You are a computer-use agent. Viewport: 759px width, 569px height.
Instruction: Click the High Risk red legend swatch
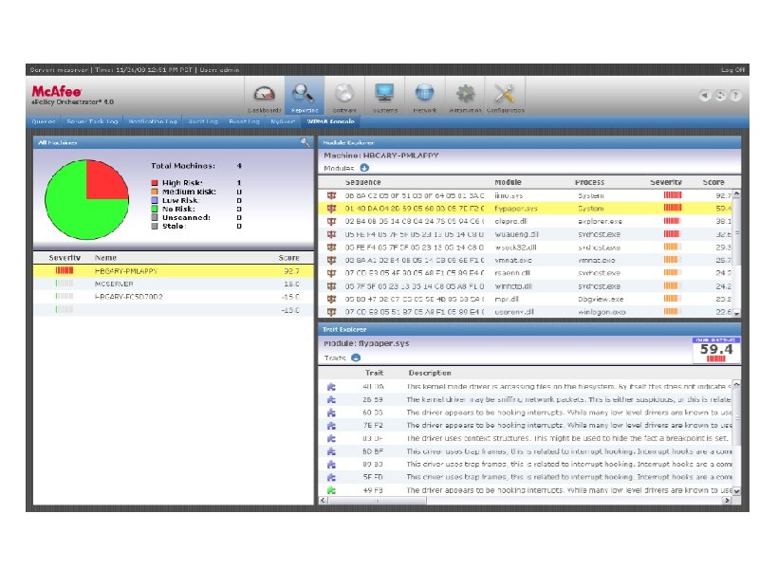155,183
